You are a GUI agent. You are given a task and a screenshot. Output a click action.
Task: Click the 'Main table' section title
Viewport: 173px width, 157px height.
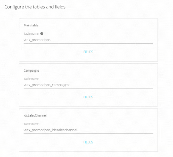31,25
